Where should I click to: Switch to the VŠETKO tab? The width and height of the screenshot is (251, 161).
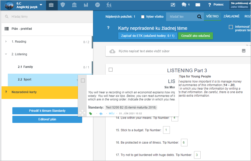pos(212,16)
